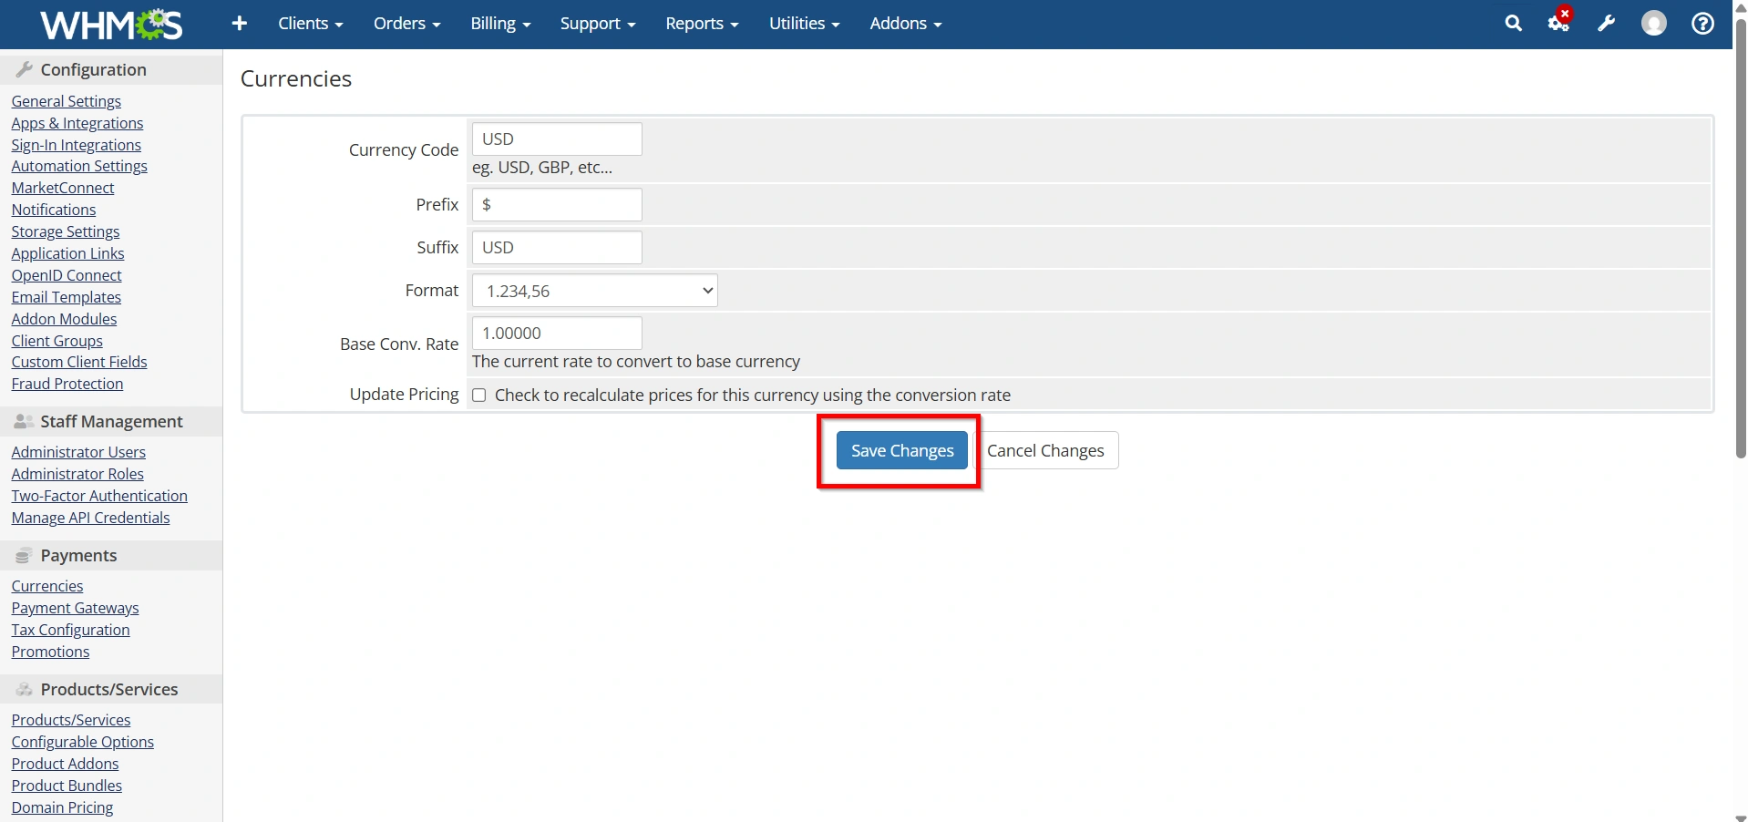Go to MarketConnect
Screen dimensions: 1748x822
tap(63, 188)
